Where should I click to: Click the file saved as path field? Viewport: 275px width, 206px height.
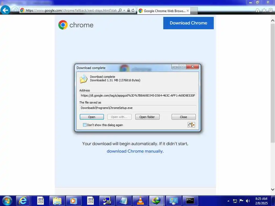pos(138,108)
